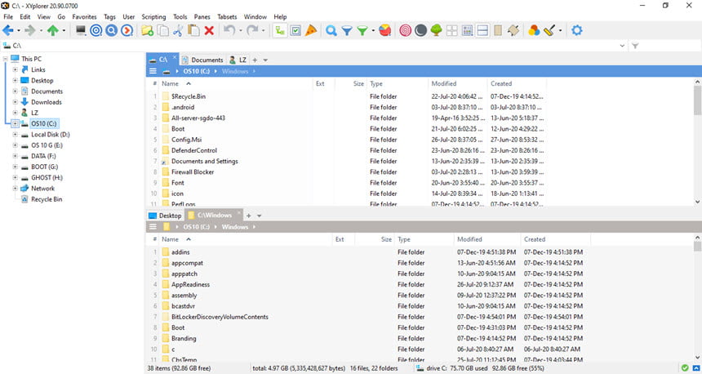
Task: Open recent locations orange-arrow circle icon
Action: [127, 30]
